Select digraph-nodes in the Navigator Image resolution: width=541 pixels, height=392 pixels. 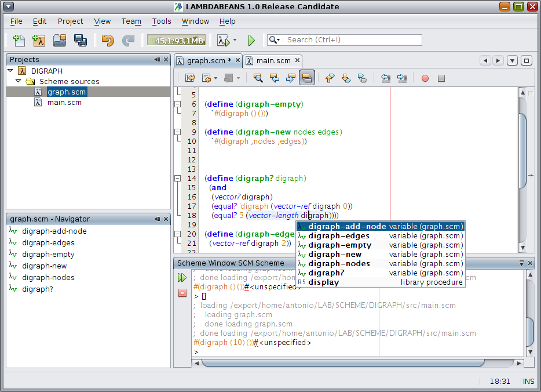48,278
